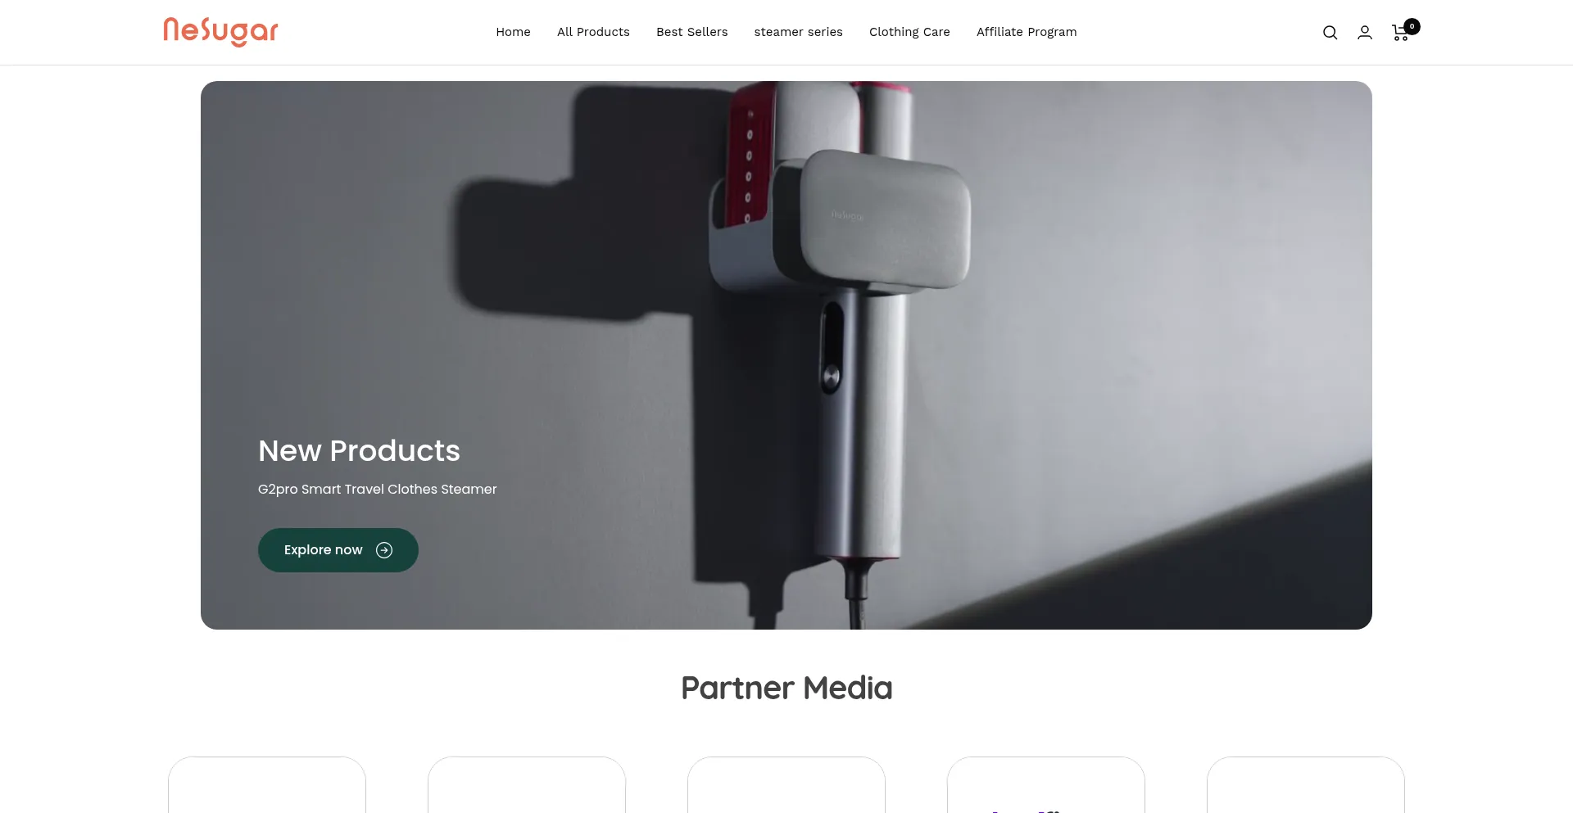The height and width of the screenshot is (813, 1573).
Task: Go to Home menu item
Action: click(x=513, y=32)
